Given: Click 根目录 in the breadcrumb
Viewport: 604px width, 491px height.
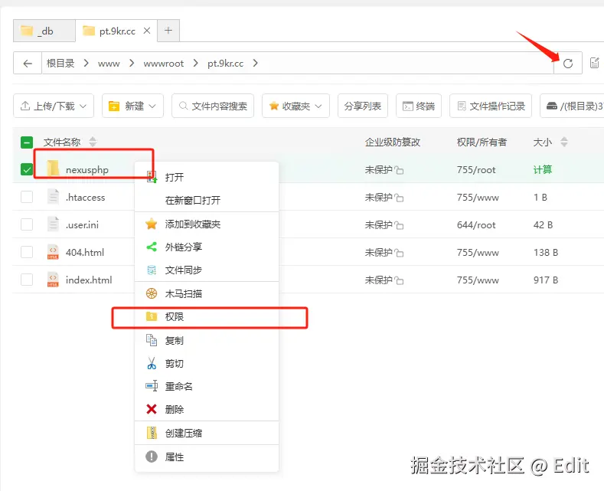Looking at the screenshot, I should point(60,64).
